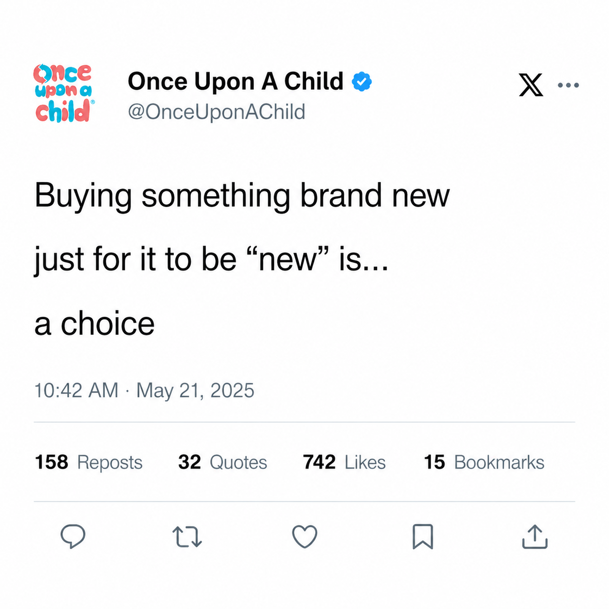Open the three-dot more options menu
Image resolution: width=609 pixels, height=609 pixels.
[x=568, y=85]
